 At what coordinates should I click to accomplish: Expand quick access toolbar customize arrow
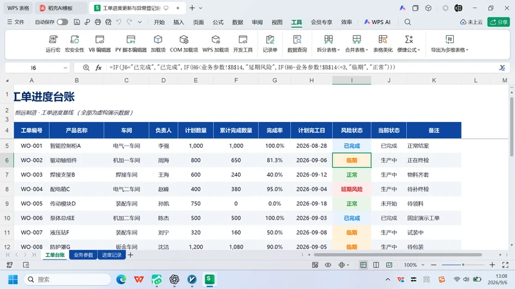point(140,22)
